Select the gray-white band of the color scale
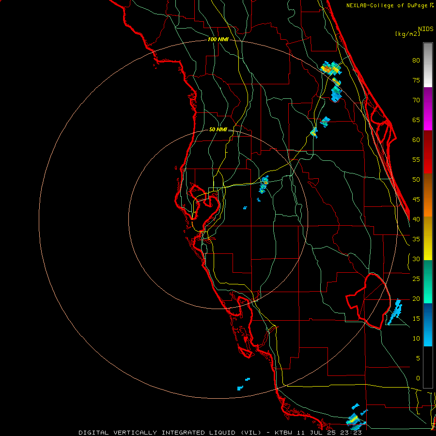The image size is (436, 436). point(428,65)
